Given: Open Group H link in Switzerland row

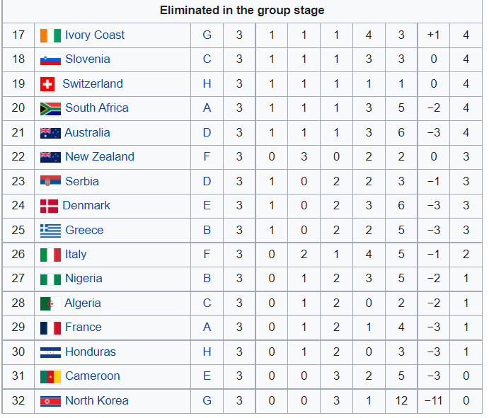Looking at the screenshot, I should pyautogui.click(x=207, y=84).
